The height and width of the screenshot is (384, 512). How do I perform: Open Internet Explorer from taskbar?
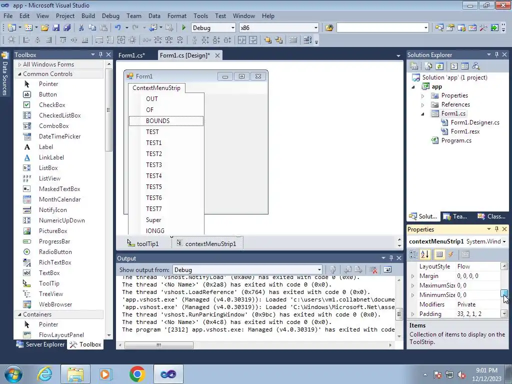pos(44,374)
